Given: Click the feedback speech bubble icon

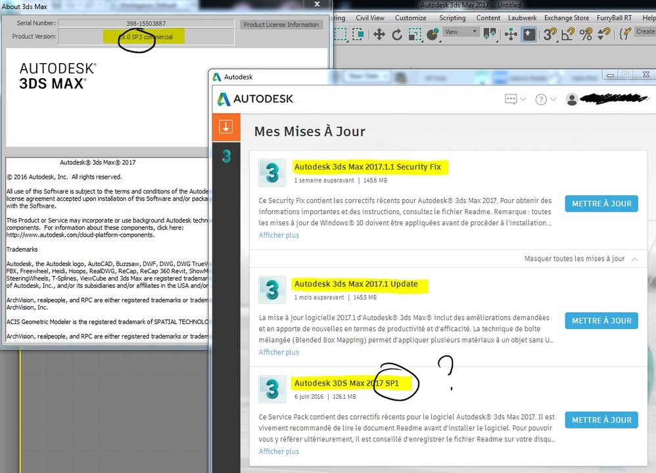Looking at the screenshot, I should (x=511, y=99).
